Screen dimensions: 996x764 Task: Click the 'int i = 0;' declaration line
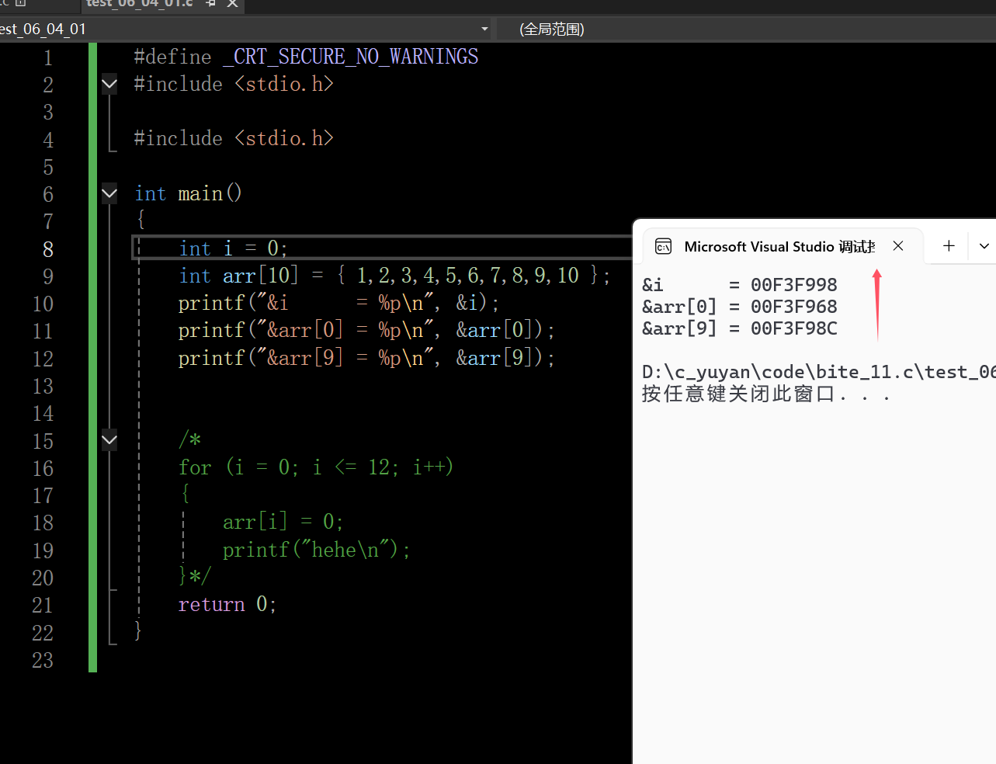pyautogui.click(x=234, y=248)
